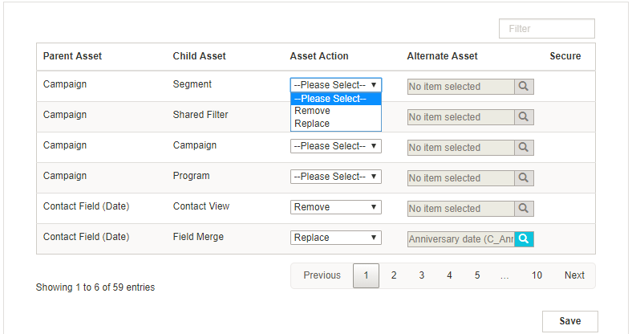
Task: Open Asset Action dropdown for child Campaign row
Action: [x=335, y=146]
